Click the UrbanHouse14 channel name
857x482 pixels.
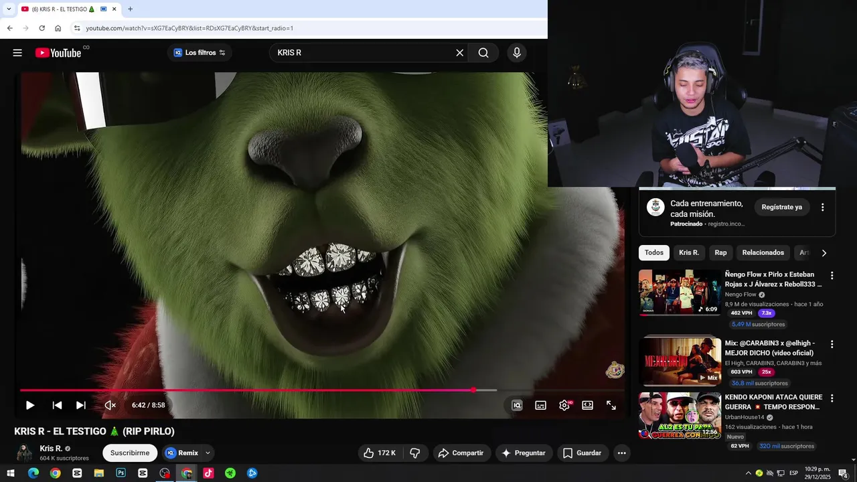tap(745, 417)
